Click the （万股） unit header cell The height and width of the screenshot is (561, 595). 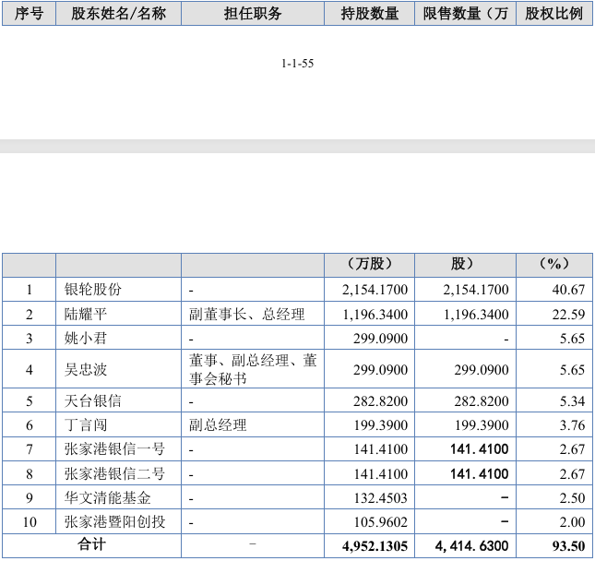[x=370, y=264]
